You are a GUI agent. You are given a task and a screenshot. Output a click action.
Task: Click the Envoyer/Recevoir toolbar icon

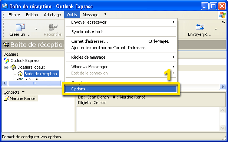point(200,27)
